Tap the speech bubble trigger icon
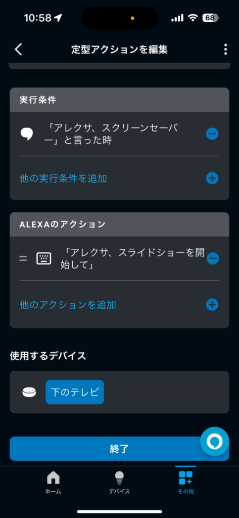 point(27,134)
